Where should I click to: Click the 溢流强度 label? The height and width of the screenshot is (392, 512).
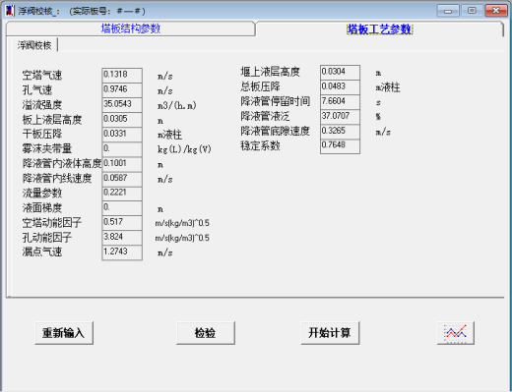(42, 105)
